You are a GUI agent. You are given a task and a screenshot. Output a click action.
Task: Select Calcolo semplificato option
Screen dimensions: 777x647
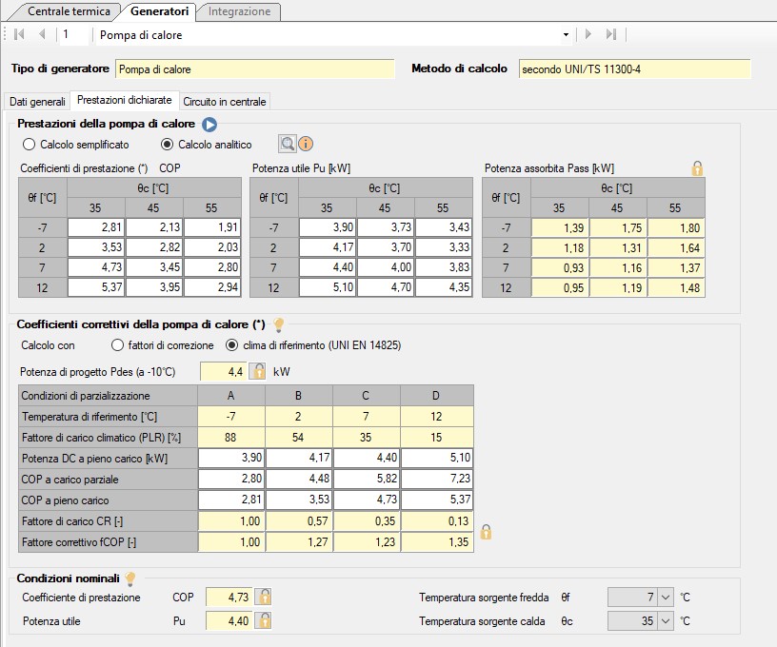coord(30,145)
